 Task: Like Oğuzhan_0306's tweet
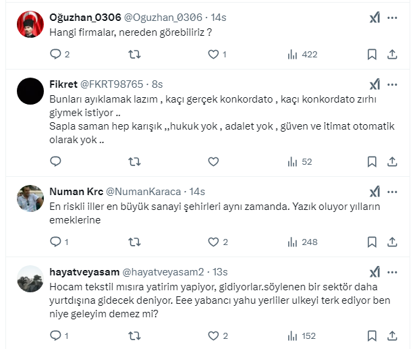click(x=213, y=55)
